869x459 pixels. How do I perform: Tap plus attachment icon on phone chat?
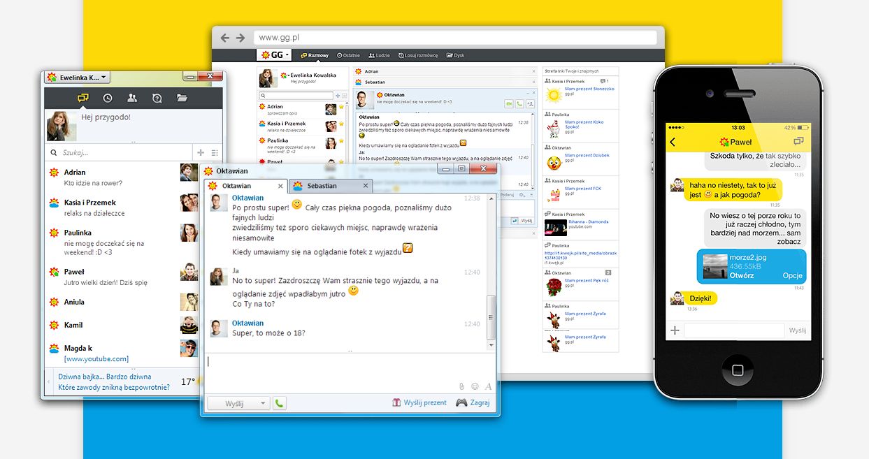[675, 330]
